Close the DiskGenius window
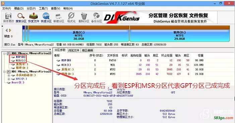The width and height of the screenshot is (235, 123). coord(229,3)
